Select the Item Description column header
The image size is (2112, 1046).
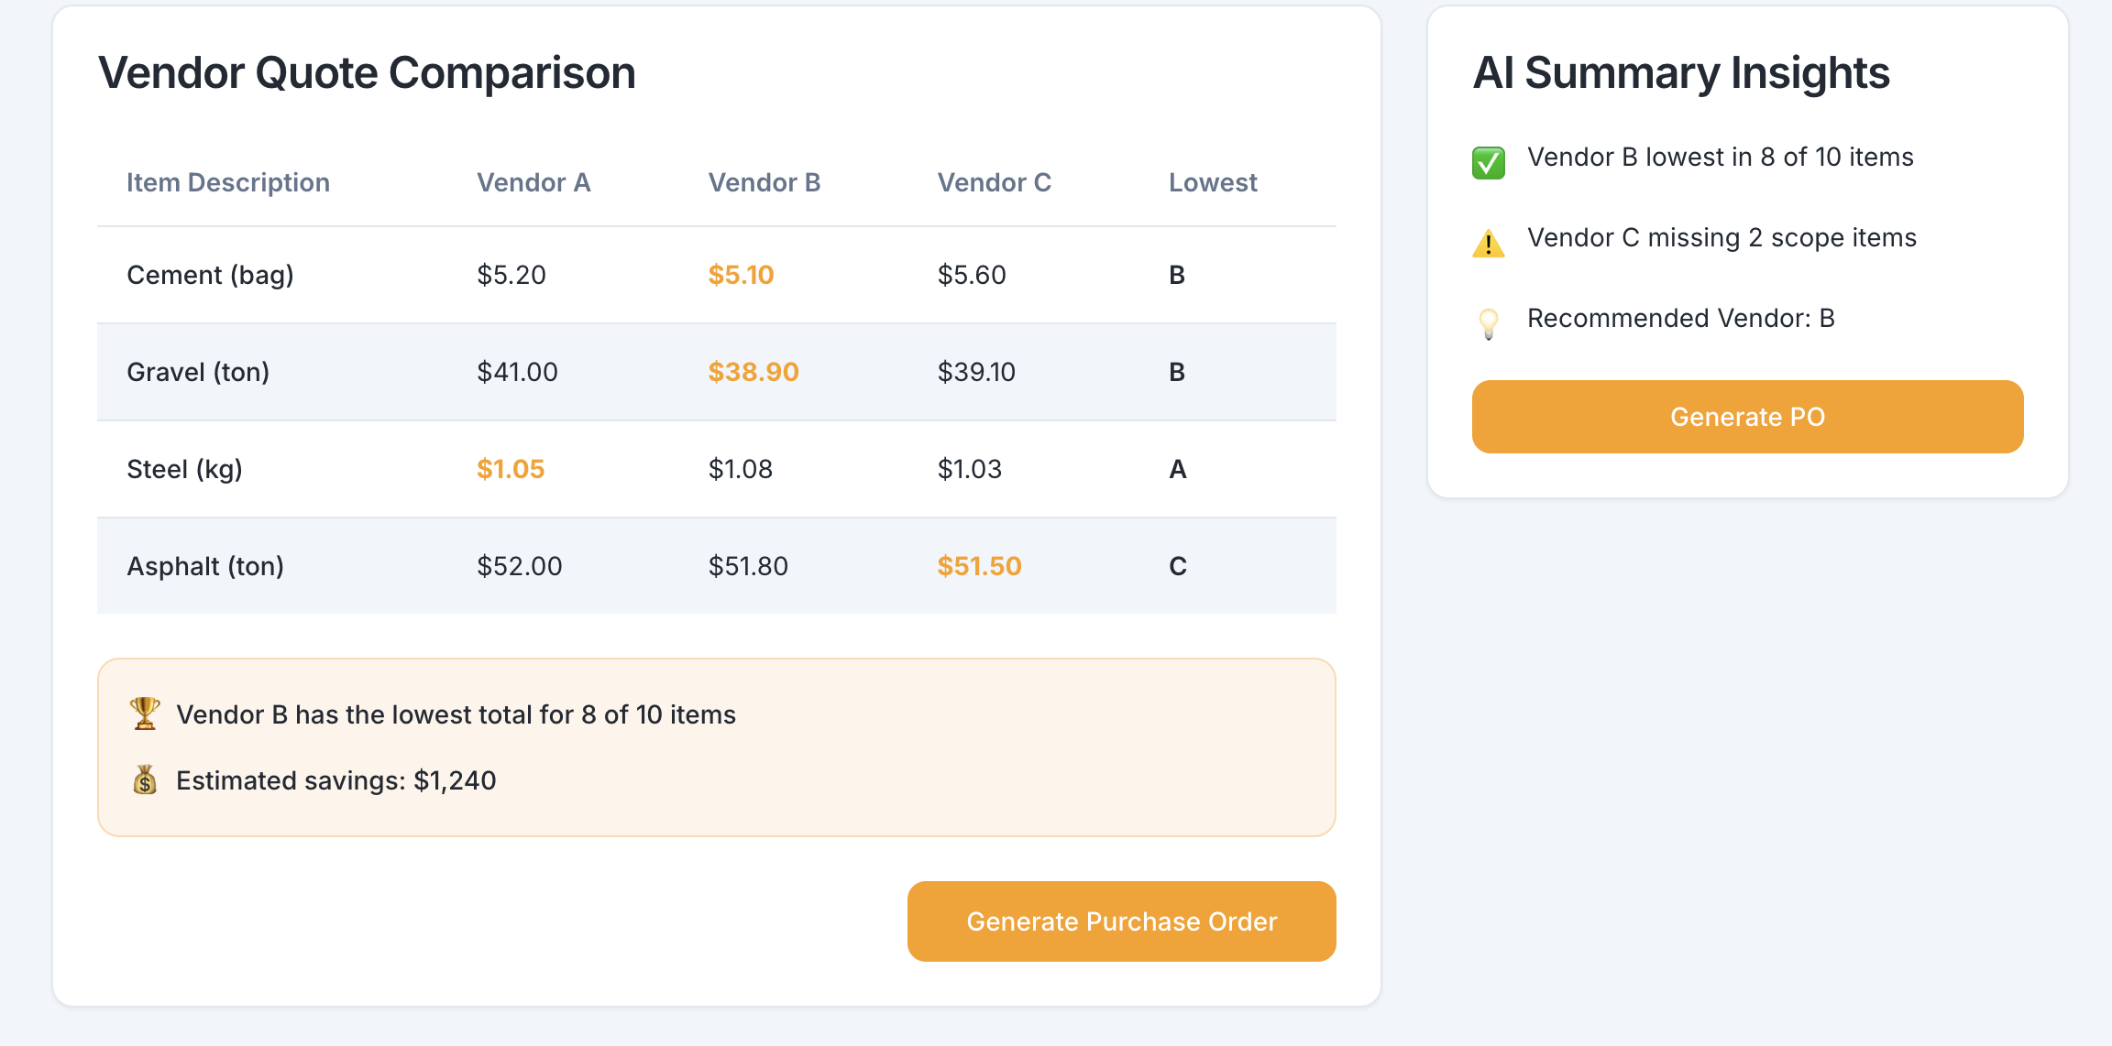(x=228, y=182)
